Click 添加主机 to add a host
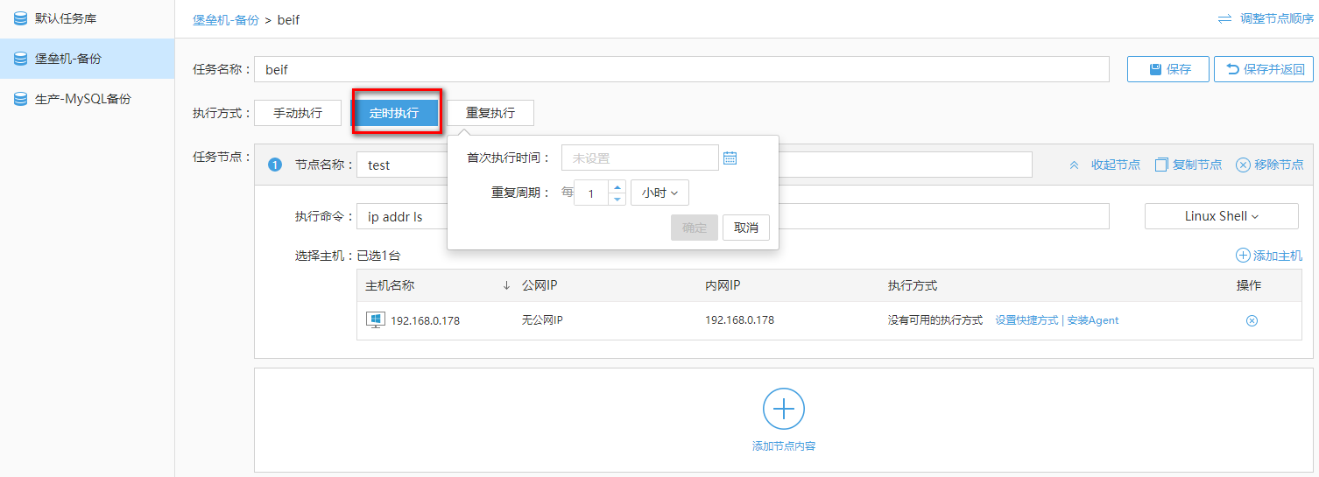This screenshot has height=477, width=1319. coord(1269,256)
